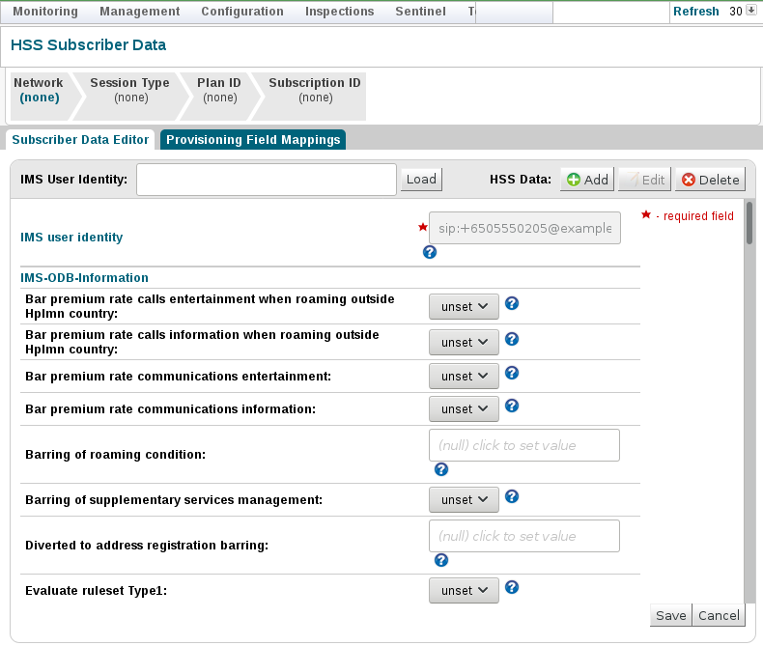Image resolution: width=763 pixels, height=646 pixels.
Task: Delete the HSS Data
Action: pyautogui.click(x=710, y=180)
